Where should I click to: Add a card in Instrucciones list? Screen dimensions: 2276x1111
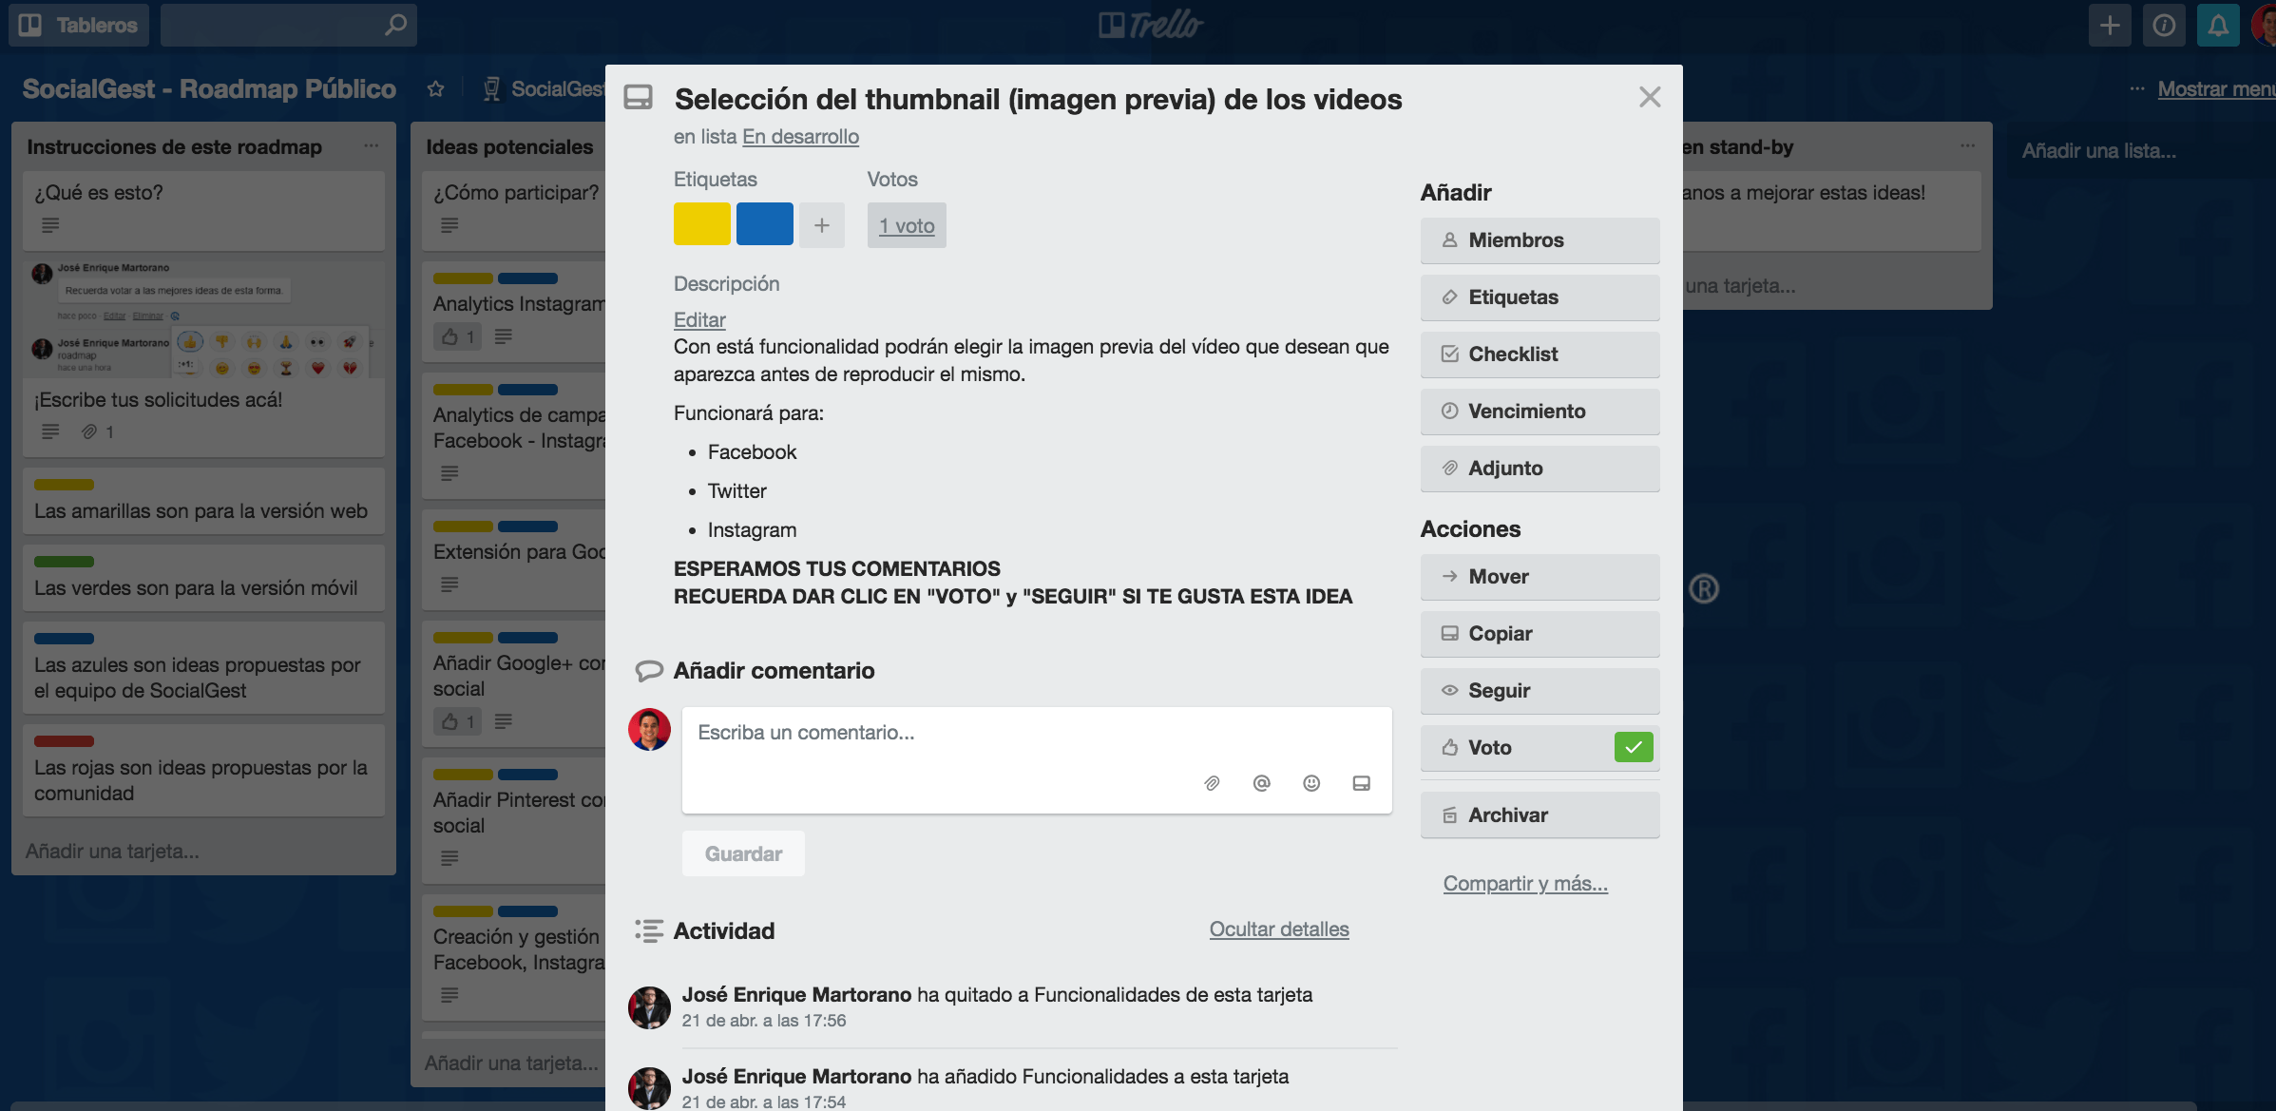coord(112,852)
